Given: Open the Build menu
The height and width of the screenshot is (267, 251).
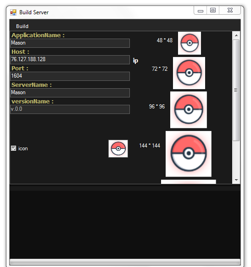Looking at the screenshot, I should [22, 26].
